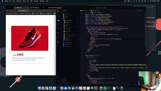This screenshot has width=161, height=91.
Task: Expand the ZIP EXPLORER section in sidebar
Action: 64,82
